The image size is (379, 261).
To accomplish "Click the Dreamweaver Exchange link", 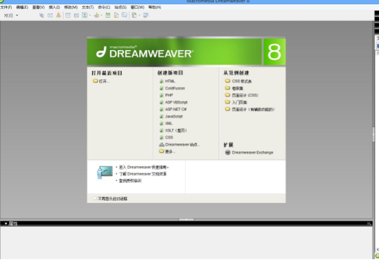I will (253, 152).
